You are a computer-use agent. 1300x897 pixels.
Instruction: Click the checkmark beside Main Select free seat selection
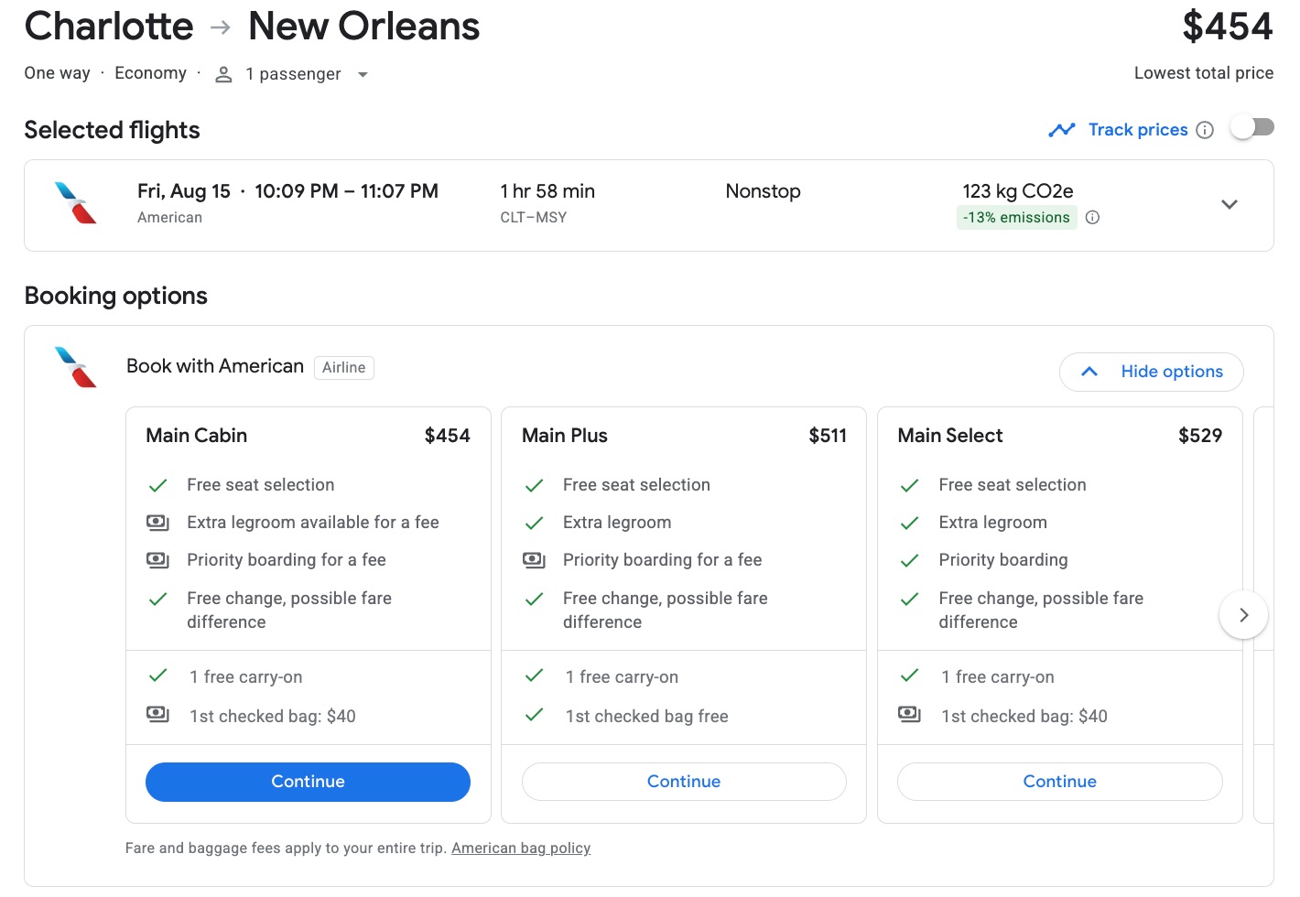[x=909, y=485]
